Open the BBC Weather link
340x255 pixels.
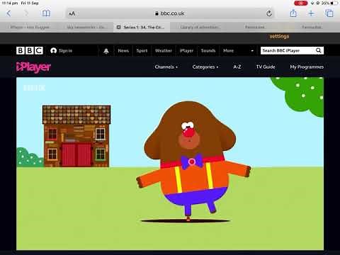click(x=164, y=50)
